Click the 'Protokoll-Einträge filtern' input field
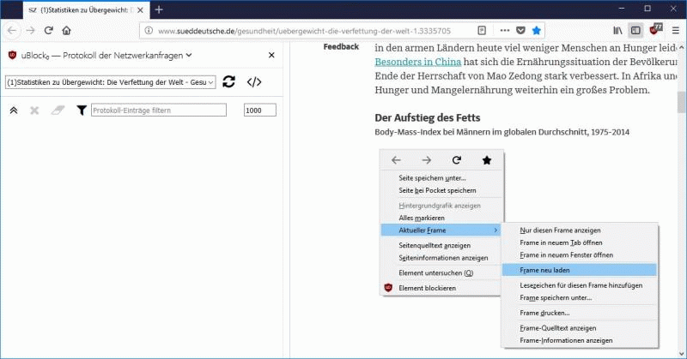687x359 pixels. 159,111
